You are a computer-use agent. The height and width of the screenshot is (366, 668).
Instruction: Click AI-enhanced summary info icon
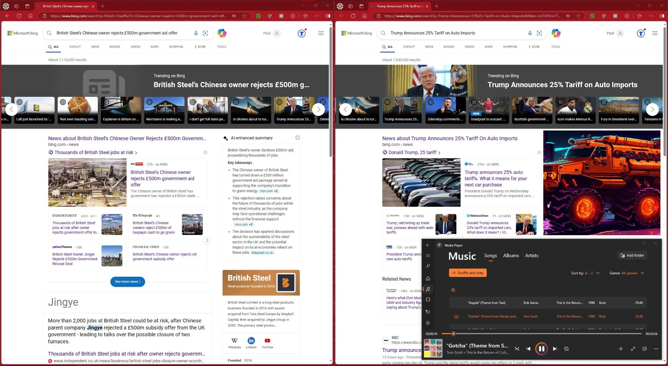(298, 138)
